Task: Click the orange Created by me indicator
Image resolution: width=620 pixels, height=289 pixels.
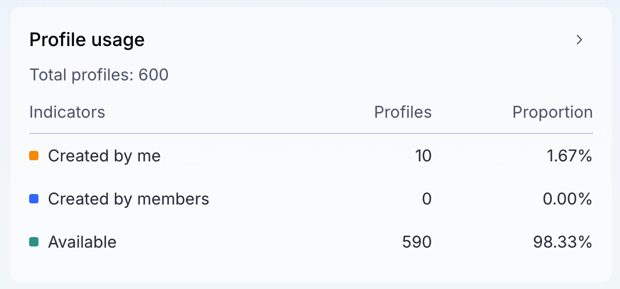Action: click(x=34, y=156)
